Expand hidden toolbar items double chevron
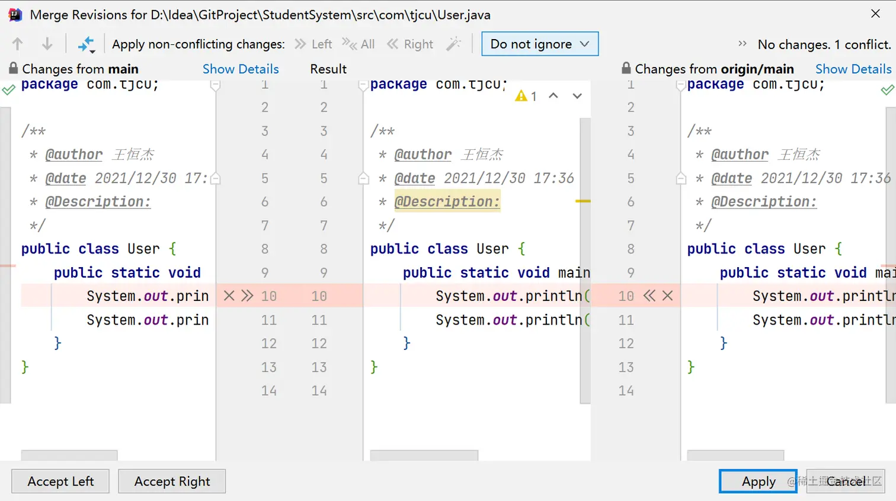 point(742,44)
